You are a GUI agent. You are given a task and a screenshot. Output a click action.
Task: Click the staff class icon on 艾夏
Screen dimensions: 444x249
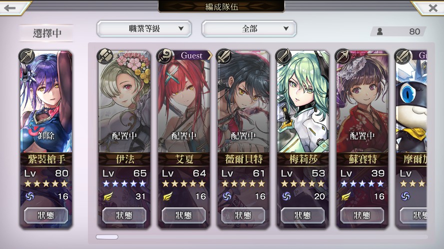164,56
